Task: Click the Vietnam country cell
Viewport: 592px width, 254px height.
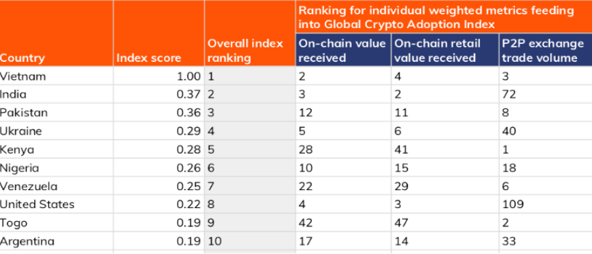Action: coord(56,76)
